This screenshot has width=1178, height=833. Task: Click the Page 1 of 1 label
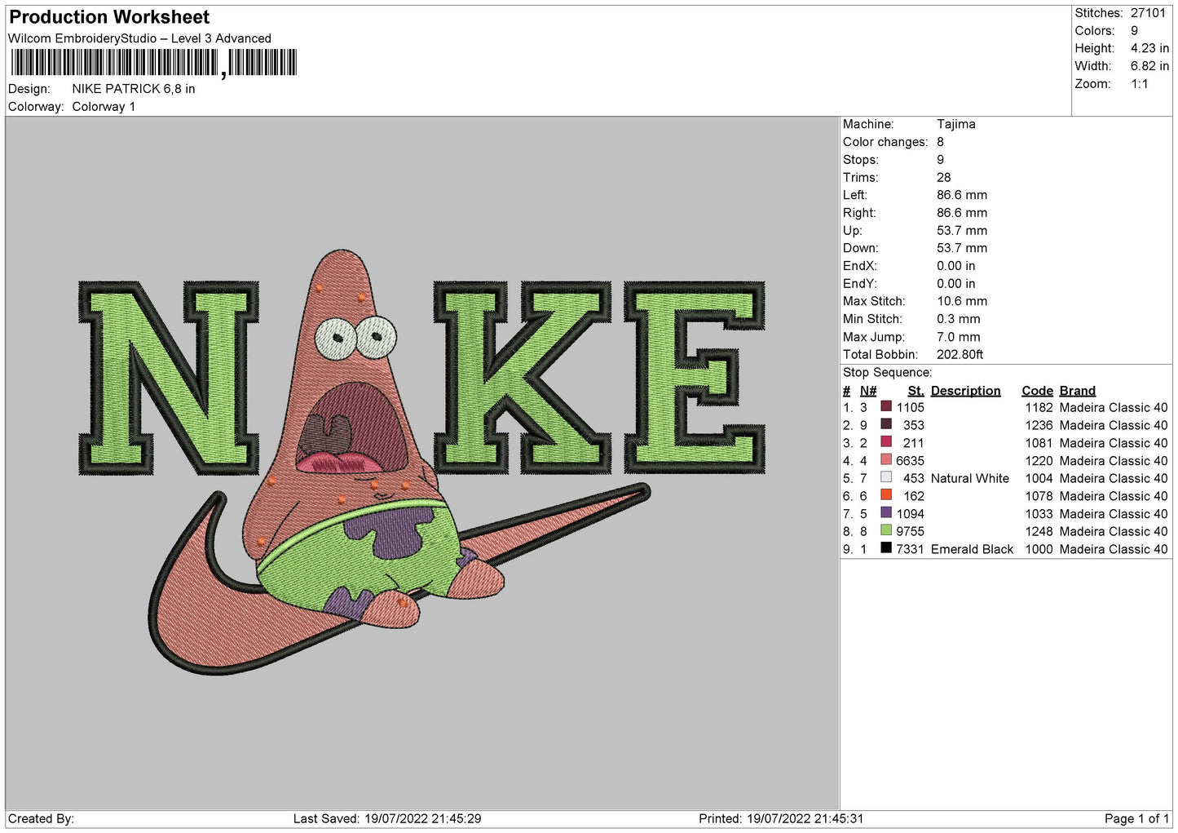click(x=1136, y=818)
